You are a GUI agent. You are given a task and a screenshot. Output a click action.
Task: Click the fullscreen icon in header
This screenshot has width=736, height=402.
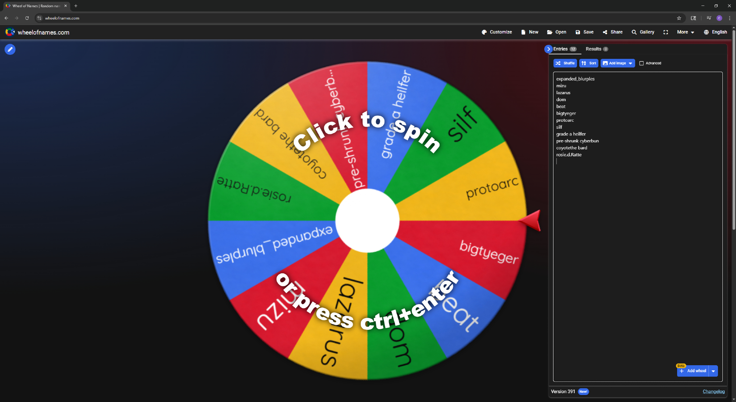tap(665, 32)
